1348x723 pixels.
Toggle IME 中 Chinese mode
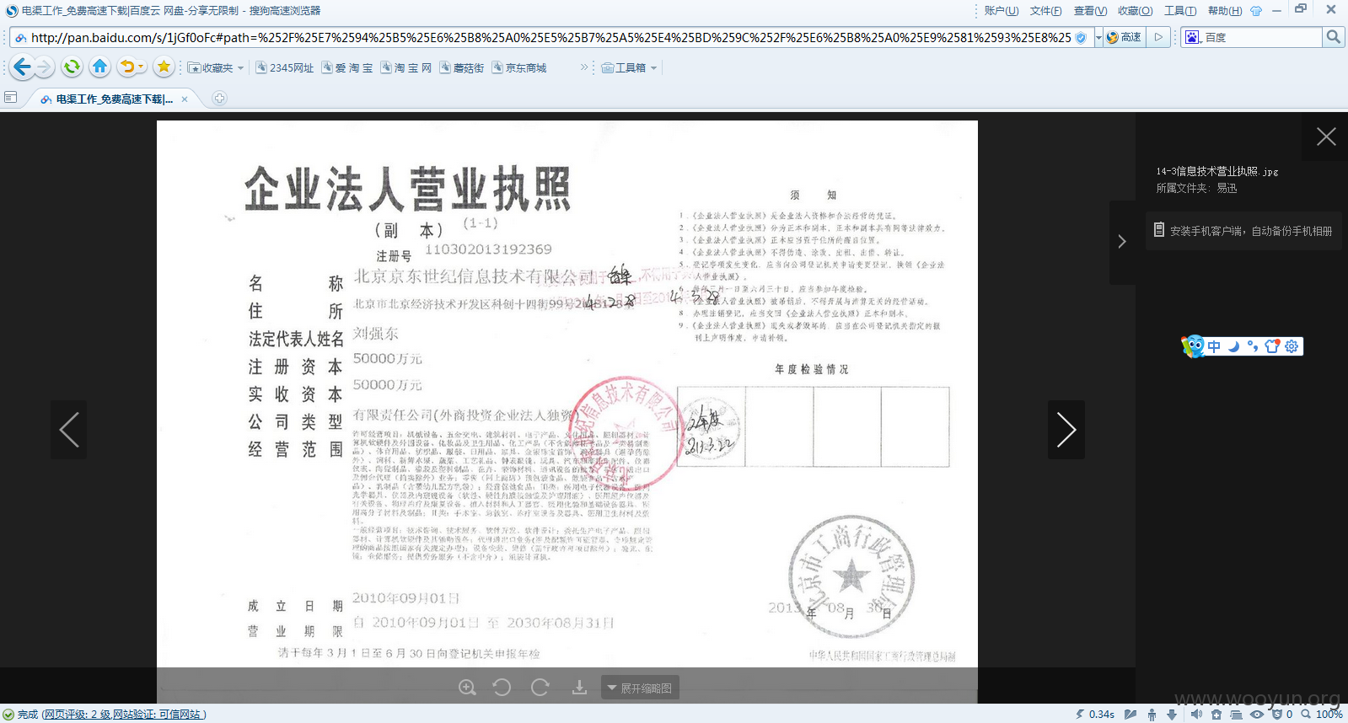click(1214, 346)
